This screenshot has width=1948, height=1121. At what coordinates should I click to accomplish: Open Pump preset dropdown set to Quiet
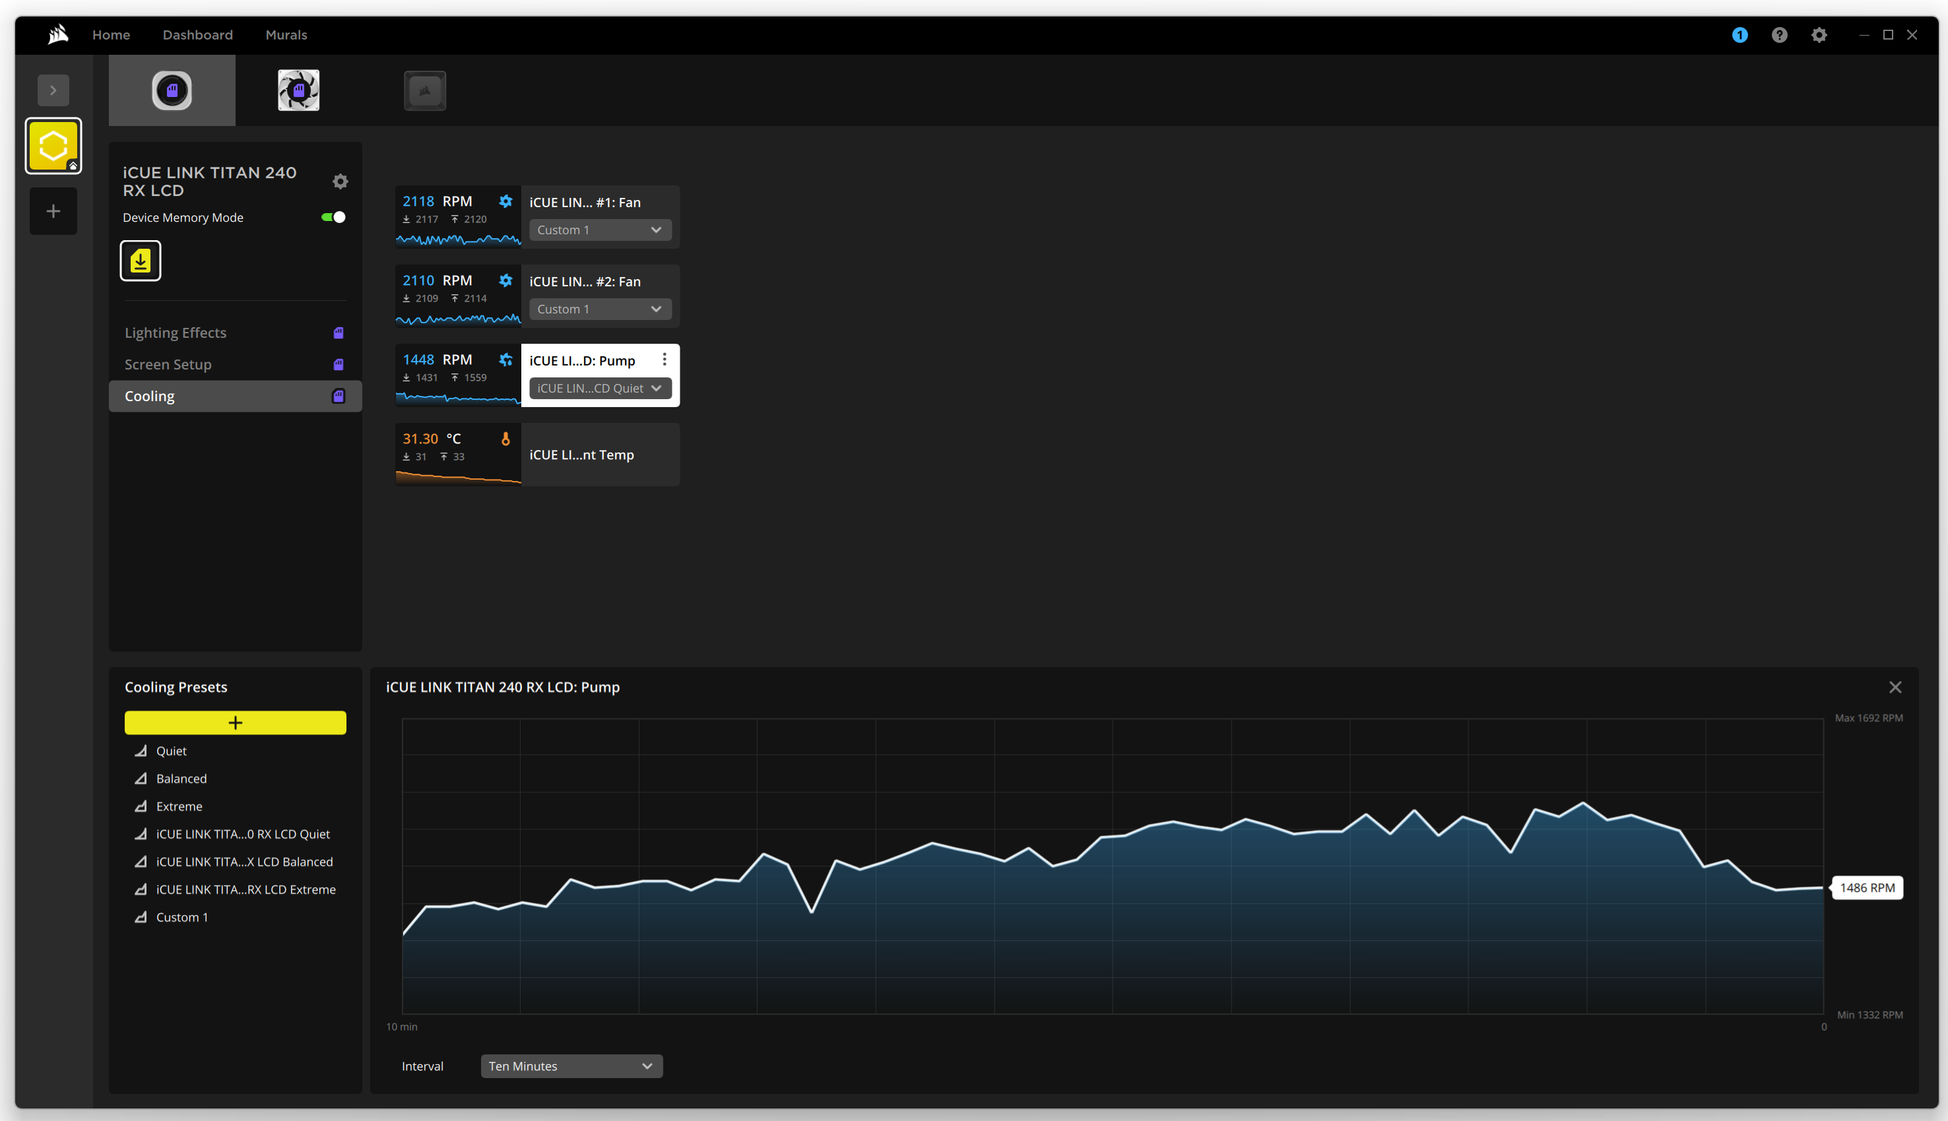[x=600, y=389]
